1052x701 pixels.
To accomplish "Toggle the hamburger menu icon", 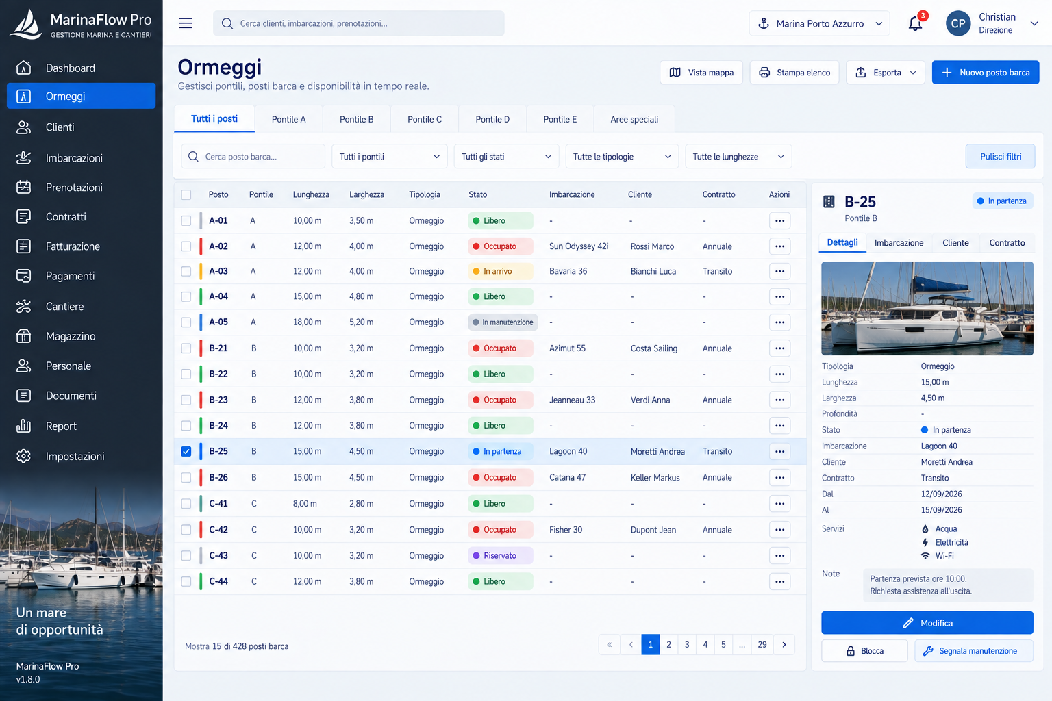I will 186,23.
